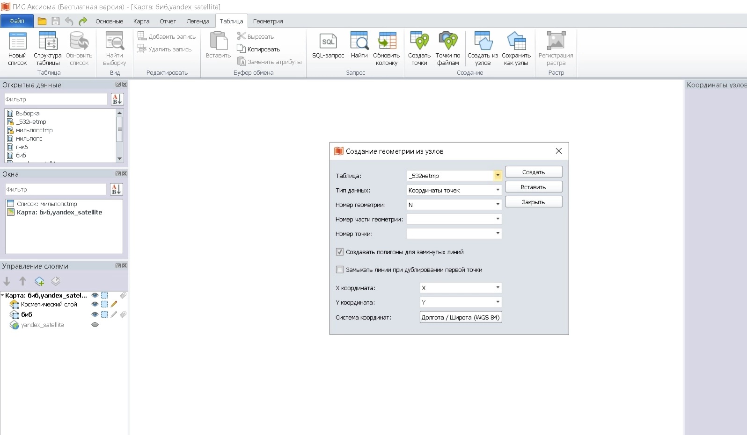Open the Карта ribbon tab
747x435 pixels.
pos(141,21)
